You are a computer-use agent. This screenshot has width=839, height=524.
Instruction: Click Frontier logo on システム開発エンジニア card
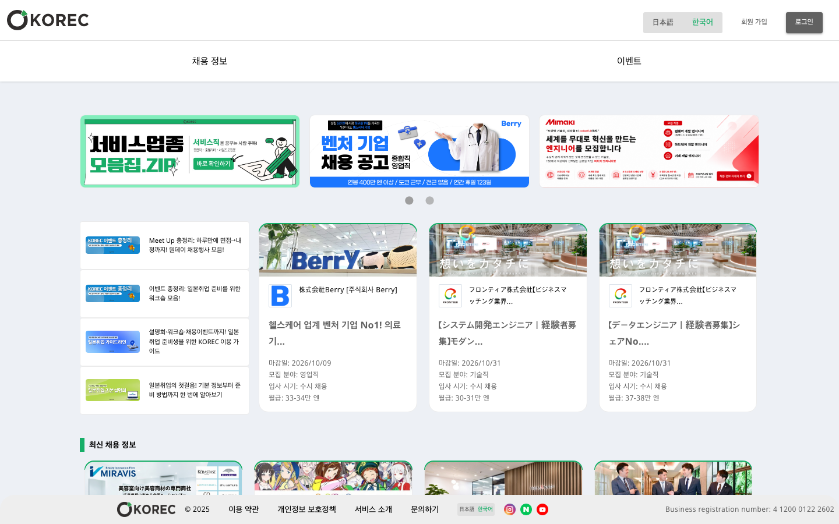450,296
